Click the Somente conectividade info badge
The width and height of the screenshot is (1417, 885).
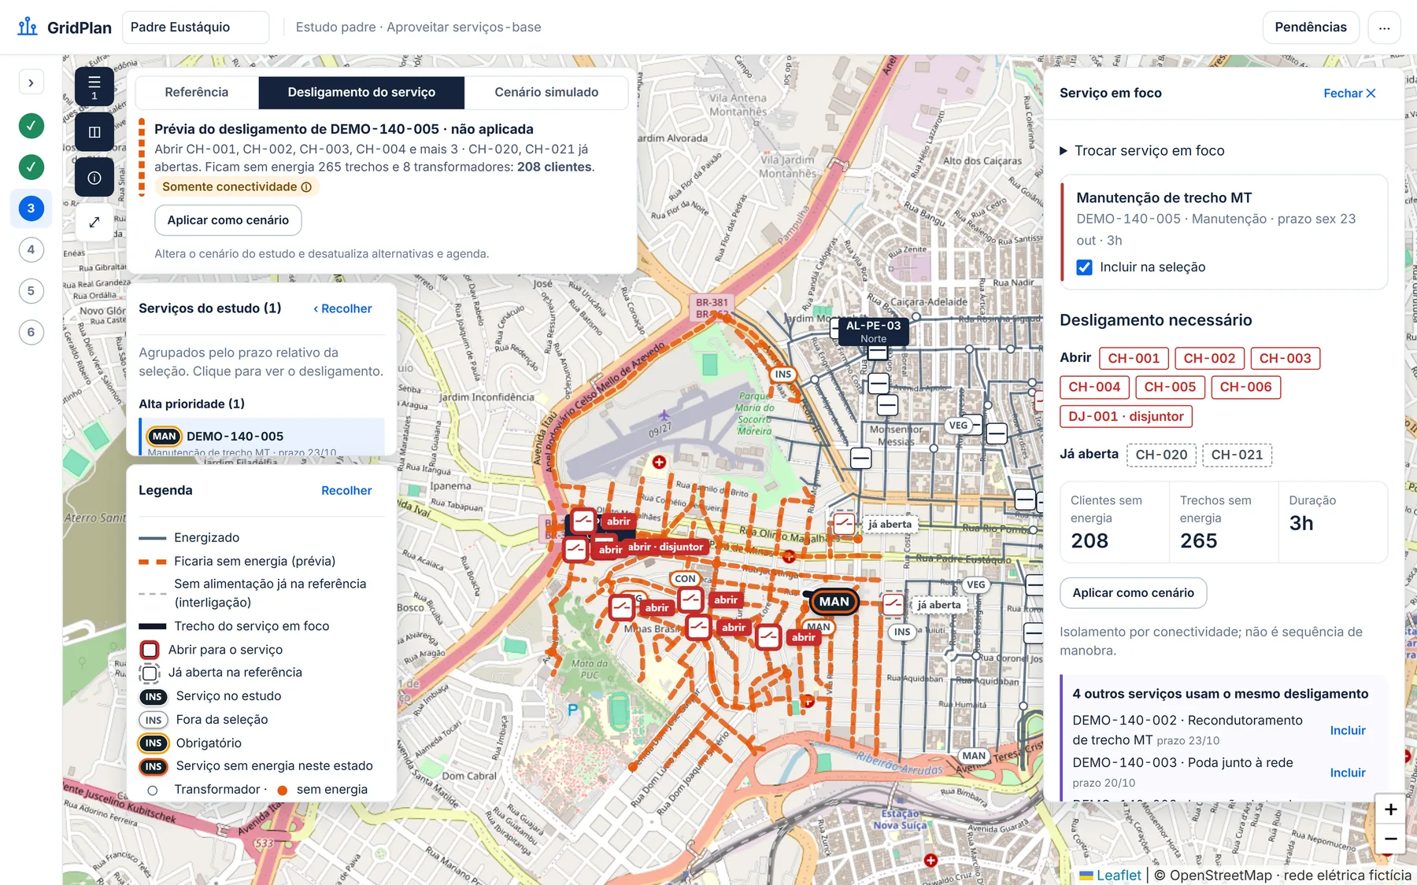[236, 186]
